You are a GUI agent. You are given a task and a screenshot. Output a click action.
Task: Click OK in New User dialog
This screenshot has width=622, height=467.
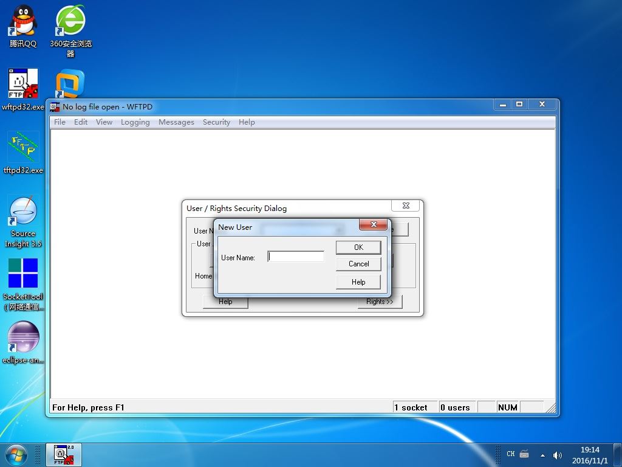pos(358,247)
